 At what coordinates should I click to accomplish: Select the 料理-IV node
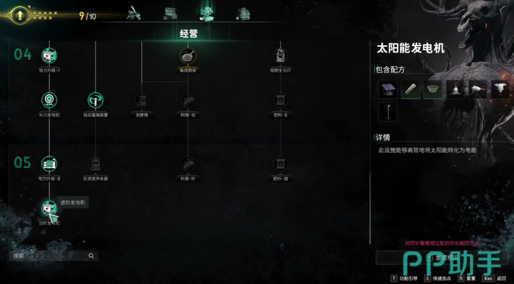tap(188, 164)
